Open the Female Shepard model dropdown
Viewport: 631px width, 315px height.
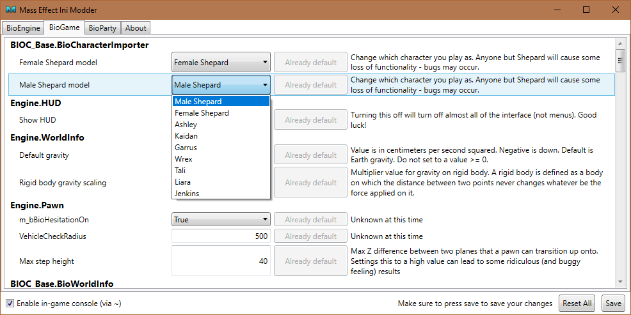(221, 62)
